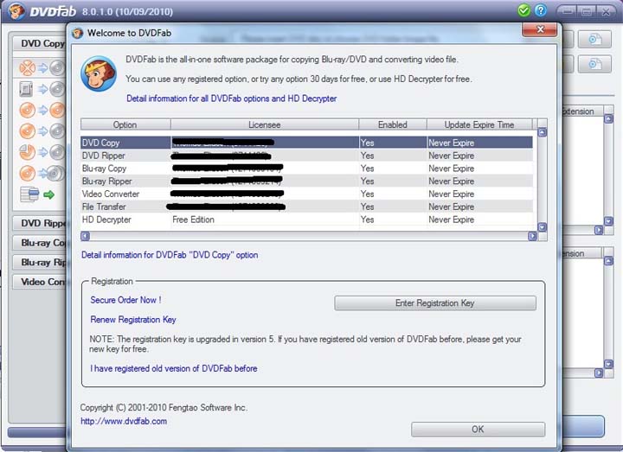Open detail information for DVD Copy option link
This screenshot has height=452, width=623.
(170, 255)
